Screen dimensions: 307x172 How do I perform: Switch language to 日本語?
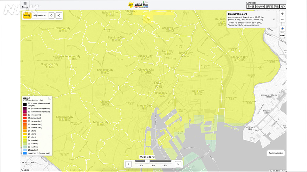click(x=251, y=6)
